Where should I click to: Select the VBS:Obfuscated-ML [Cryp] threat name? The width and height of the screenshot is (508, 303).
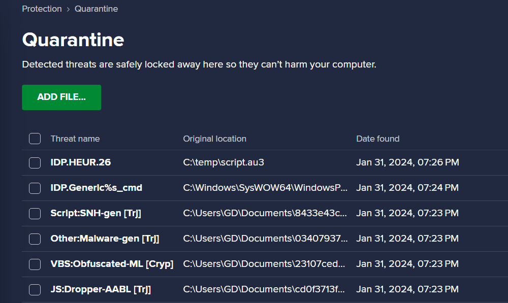[112, 264]
